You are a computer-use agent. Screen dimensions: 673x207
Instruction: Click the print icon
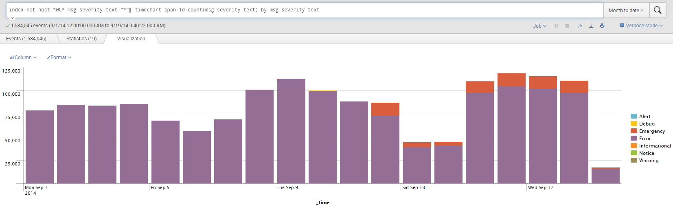pos(602,26)
